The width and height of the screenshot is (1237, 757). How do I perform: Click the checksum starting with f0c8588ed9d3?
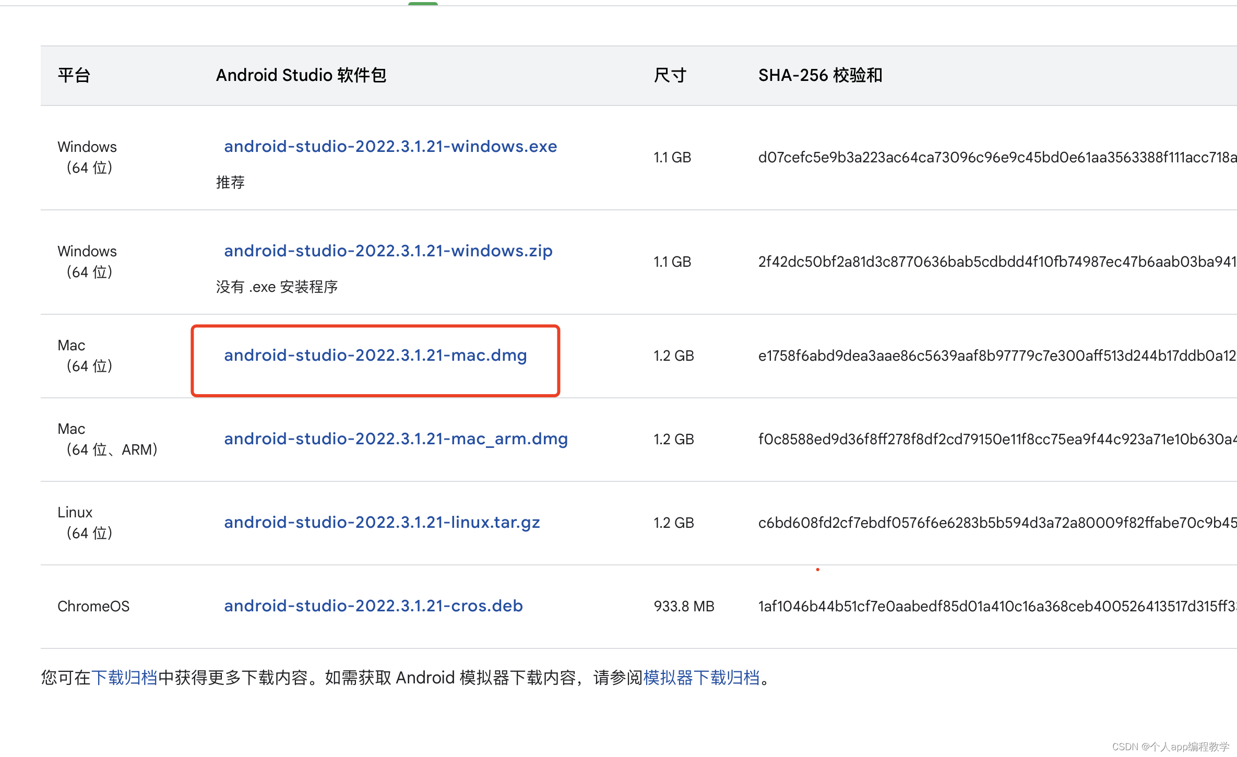tap(997, 439)
